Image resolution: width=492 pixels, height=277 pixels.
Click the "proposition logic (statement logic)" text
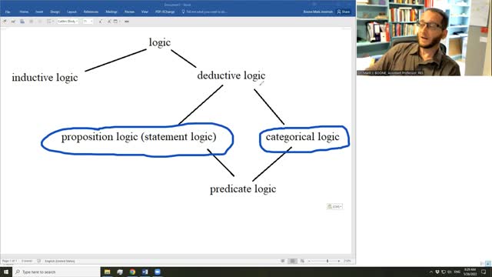click(138, 137)
